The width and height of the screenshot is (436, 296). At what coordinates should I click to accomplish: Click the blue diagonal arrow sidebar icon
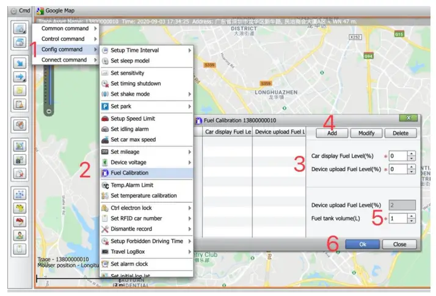20,63
